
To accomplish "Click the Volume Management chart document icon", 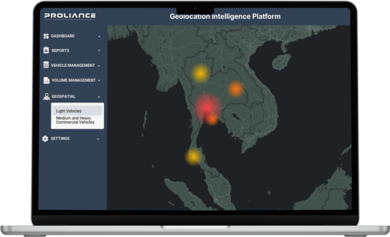I will (x=46, y=81).
